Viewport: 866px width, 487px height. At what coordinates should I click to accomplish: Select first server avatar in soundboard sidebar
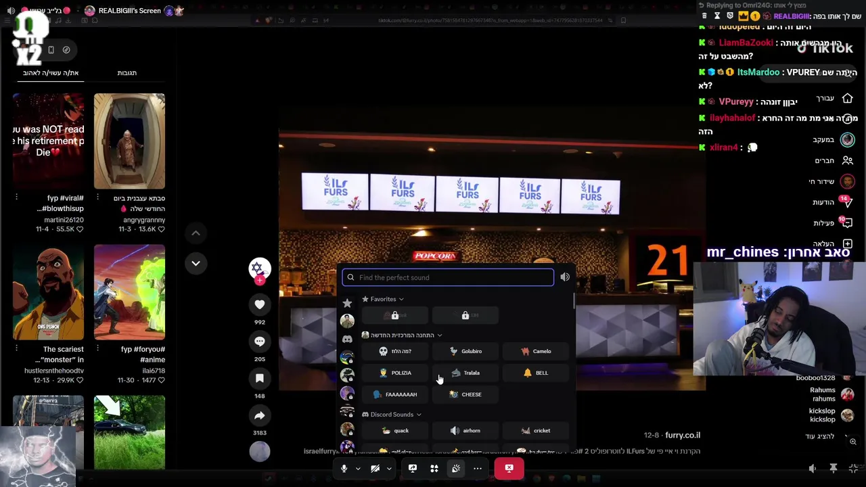[x=347, y=321]
